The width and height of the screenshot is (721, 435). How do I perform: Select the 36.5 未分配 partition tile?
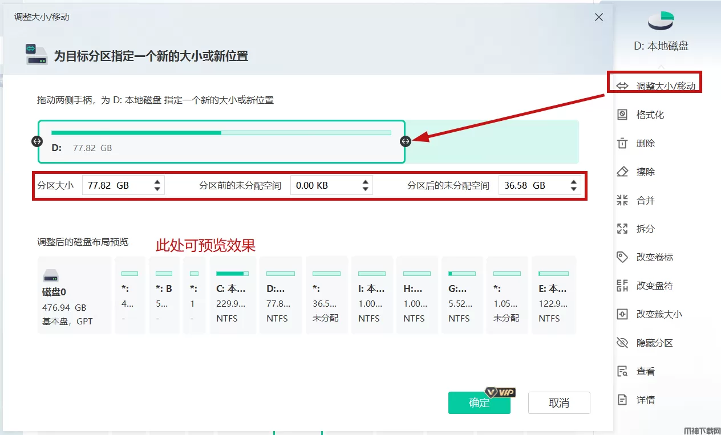[x=327, y=295]
